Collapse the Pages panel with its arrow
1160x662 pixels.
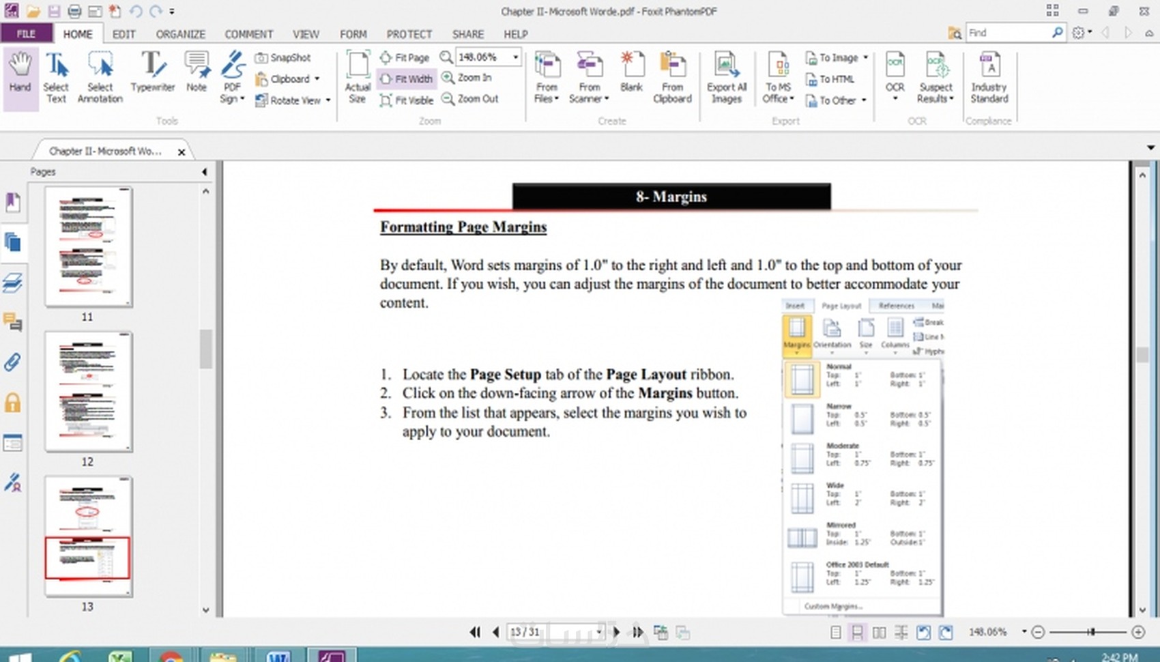click(x=204, y=172)
